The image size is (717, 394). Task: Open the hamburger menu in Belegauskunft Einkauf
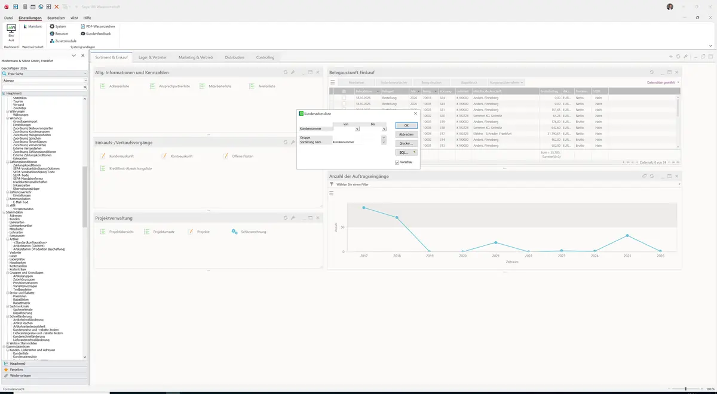[333, 82]
